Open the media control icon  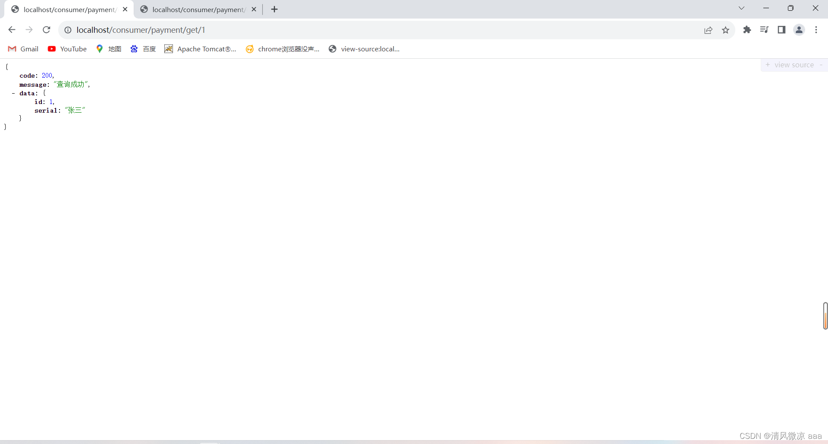(764, 30)
